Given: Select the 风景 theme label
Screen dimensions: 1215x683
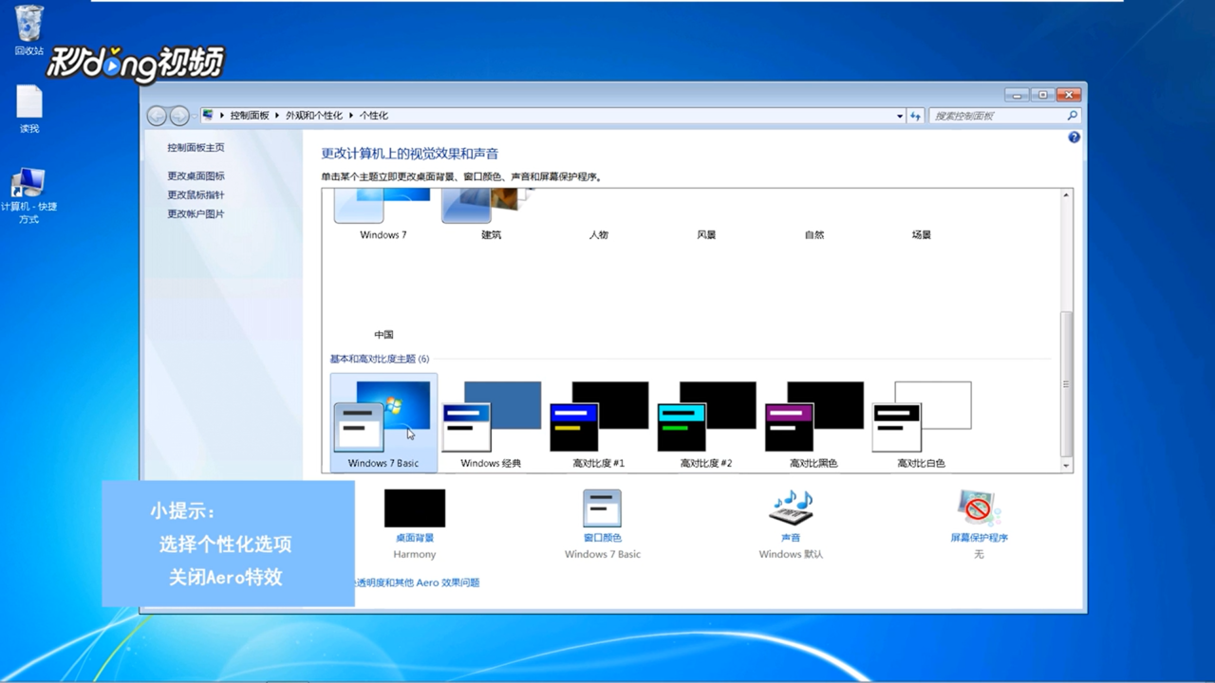Looking at the screenshot, I should [706, 235].
